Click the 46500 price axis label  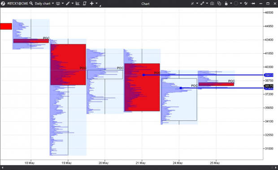pos(269,13)
